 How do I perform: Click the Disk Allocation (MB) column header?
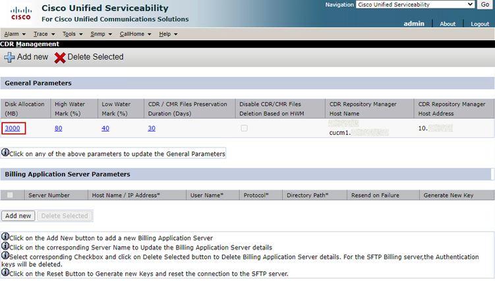[x=24, y=109]
